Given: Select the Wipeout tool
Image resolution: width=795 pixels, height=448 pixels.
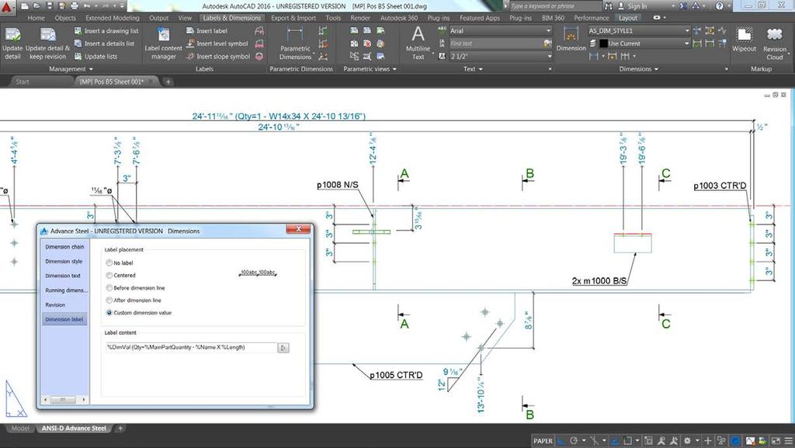Looking at the screenshot, I should [744, 40].
